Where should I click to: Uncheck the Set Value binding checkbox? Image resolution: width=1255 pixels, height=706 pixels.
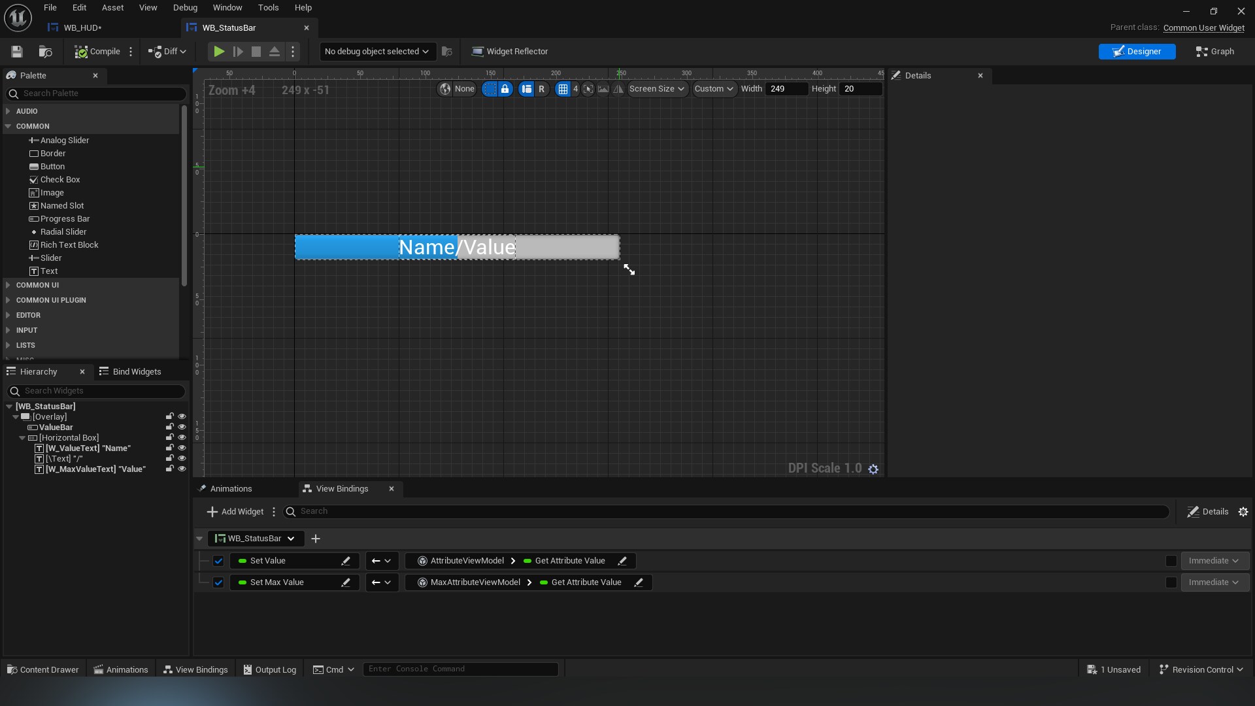coord(218,561)
